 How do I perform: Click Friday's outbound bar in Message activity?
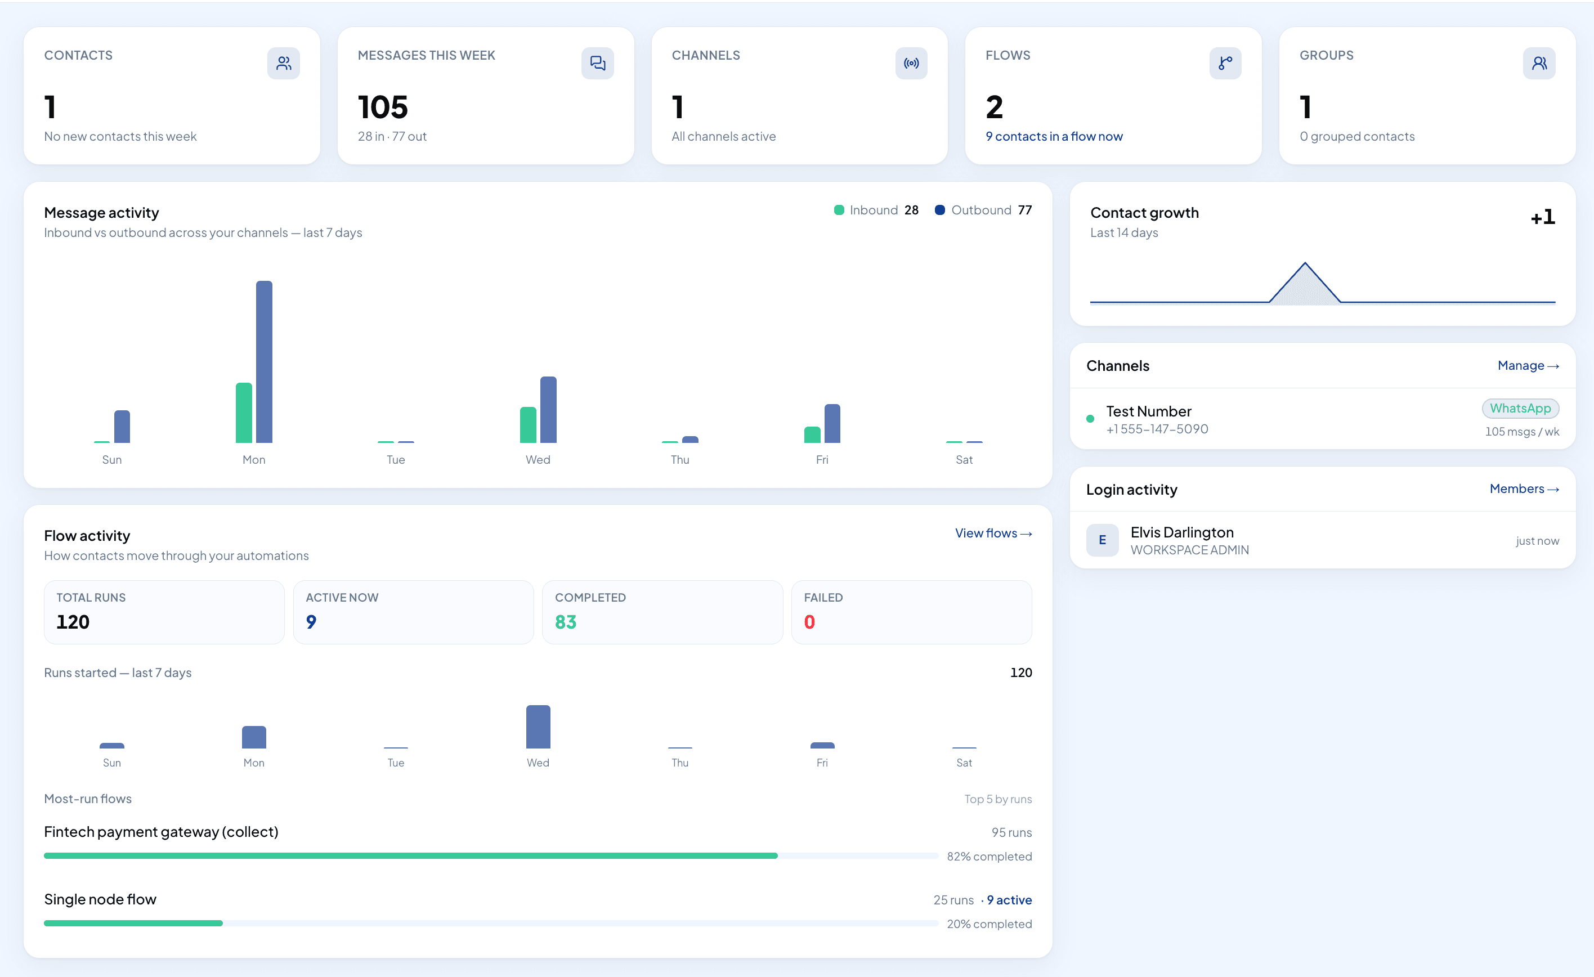(x=832, y=424)
